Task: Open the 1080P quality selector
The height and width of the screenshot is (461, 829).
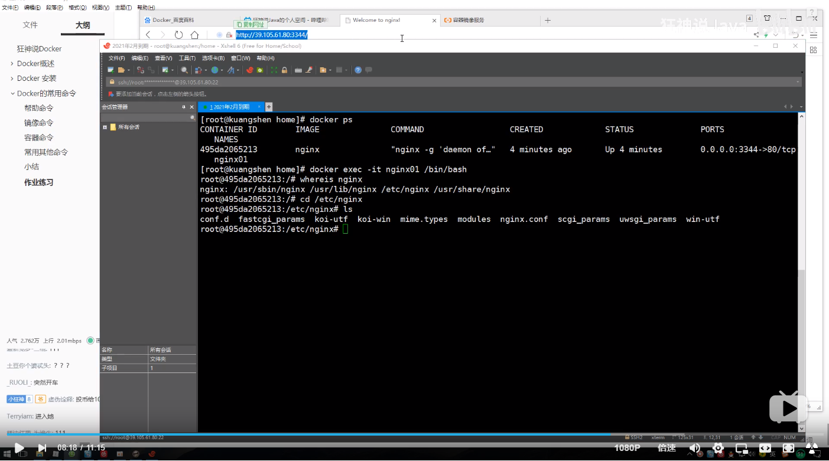Action: pos(627,448)
